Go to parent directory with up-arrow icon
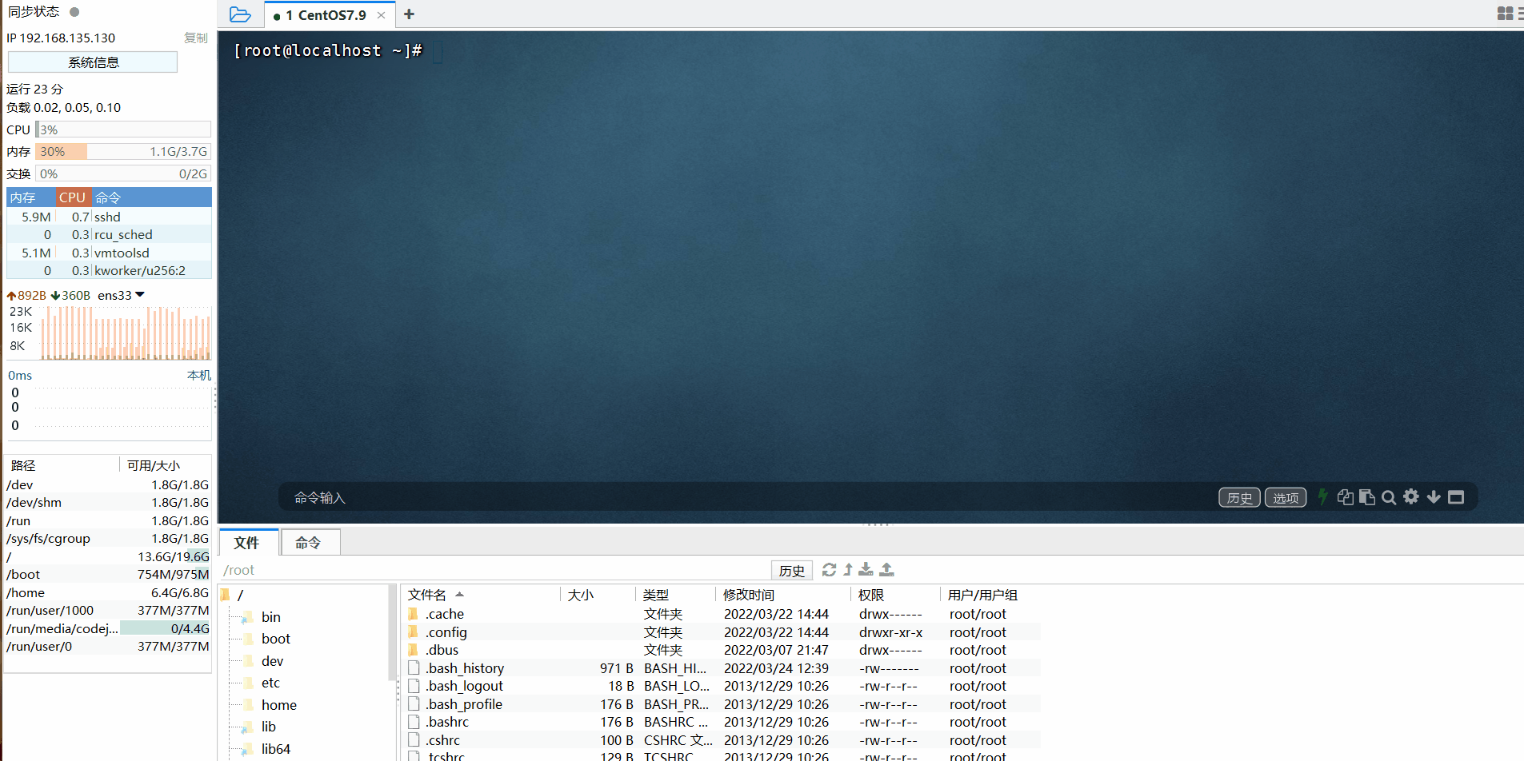 [x=848, y=569]
